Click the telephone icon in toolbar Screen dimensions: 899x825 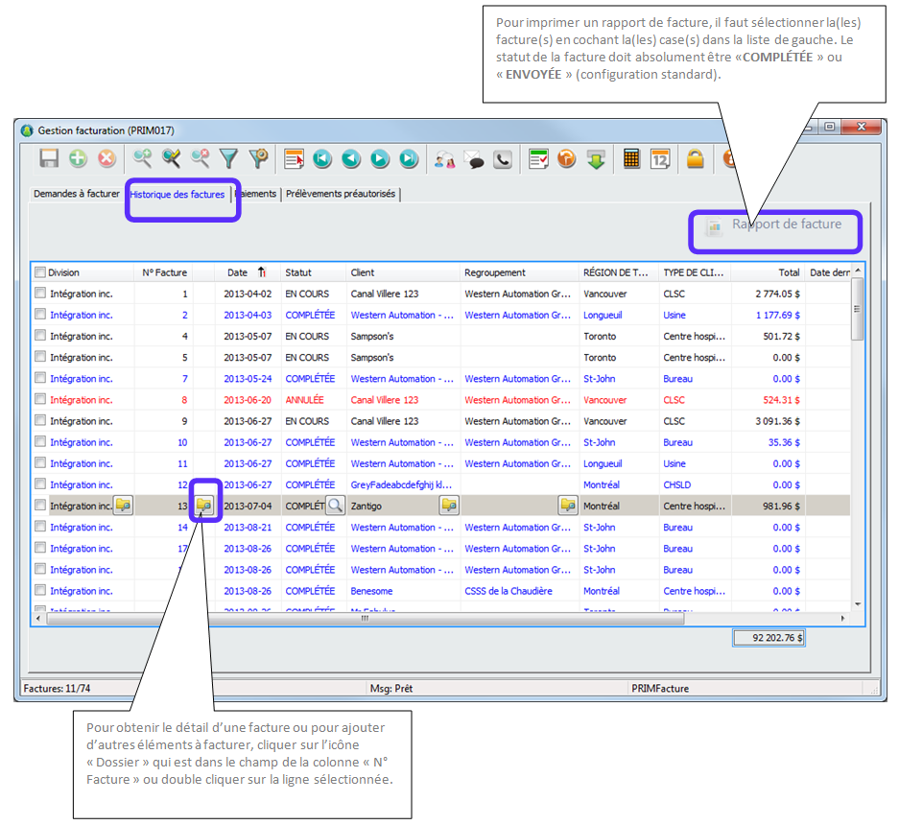pyautogui.click(x=503, y=159)
